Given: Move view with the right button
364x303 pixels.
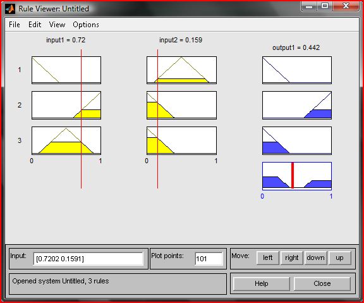Looking at the screenshot, I should (x=291, y=257).
